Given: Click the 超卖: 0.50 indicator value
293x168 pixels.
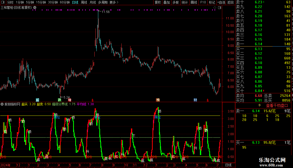Looking at the screenshot, I should pos(44,104).
